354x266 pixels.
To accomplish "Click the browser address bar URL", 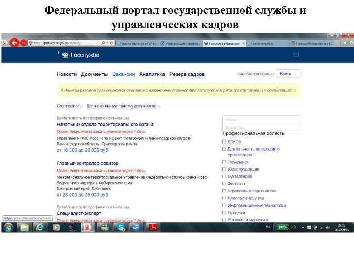I will click(x=57, y=43).
